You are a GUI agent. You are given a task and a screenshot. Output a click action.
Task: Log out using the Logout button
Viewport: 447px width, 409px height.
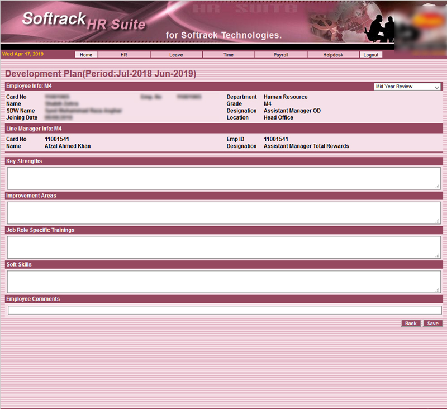(370, 55)
